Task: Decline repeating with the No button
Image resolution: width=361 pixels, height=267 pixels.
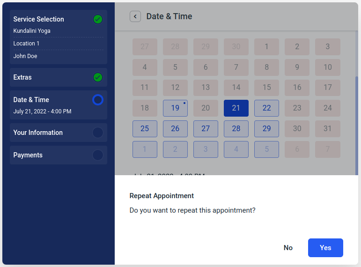Action: point(288,248)
